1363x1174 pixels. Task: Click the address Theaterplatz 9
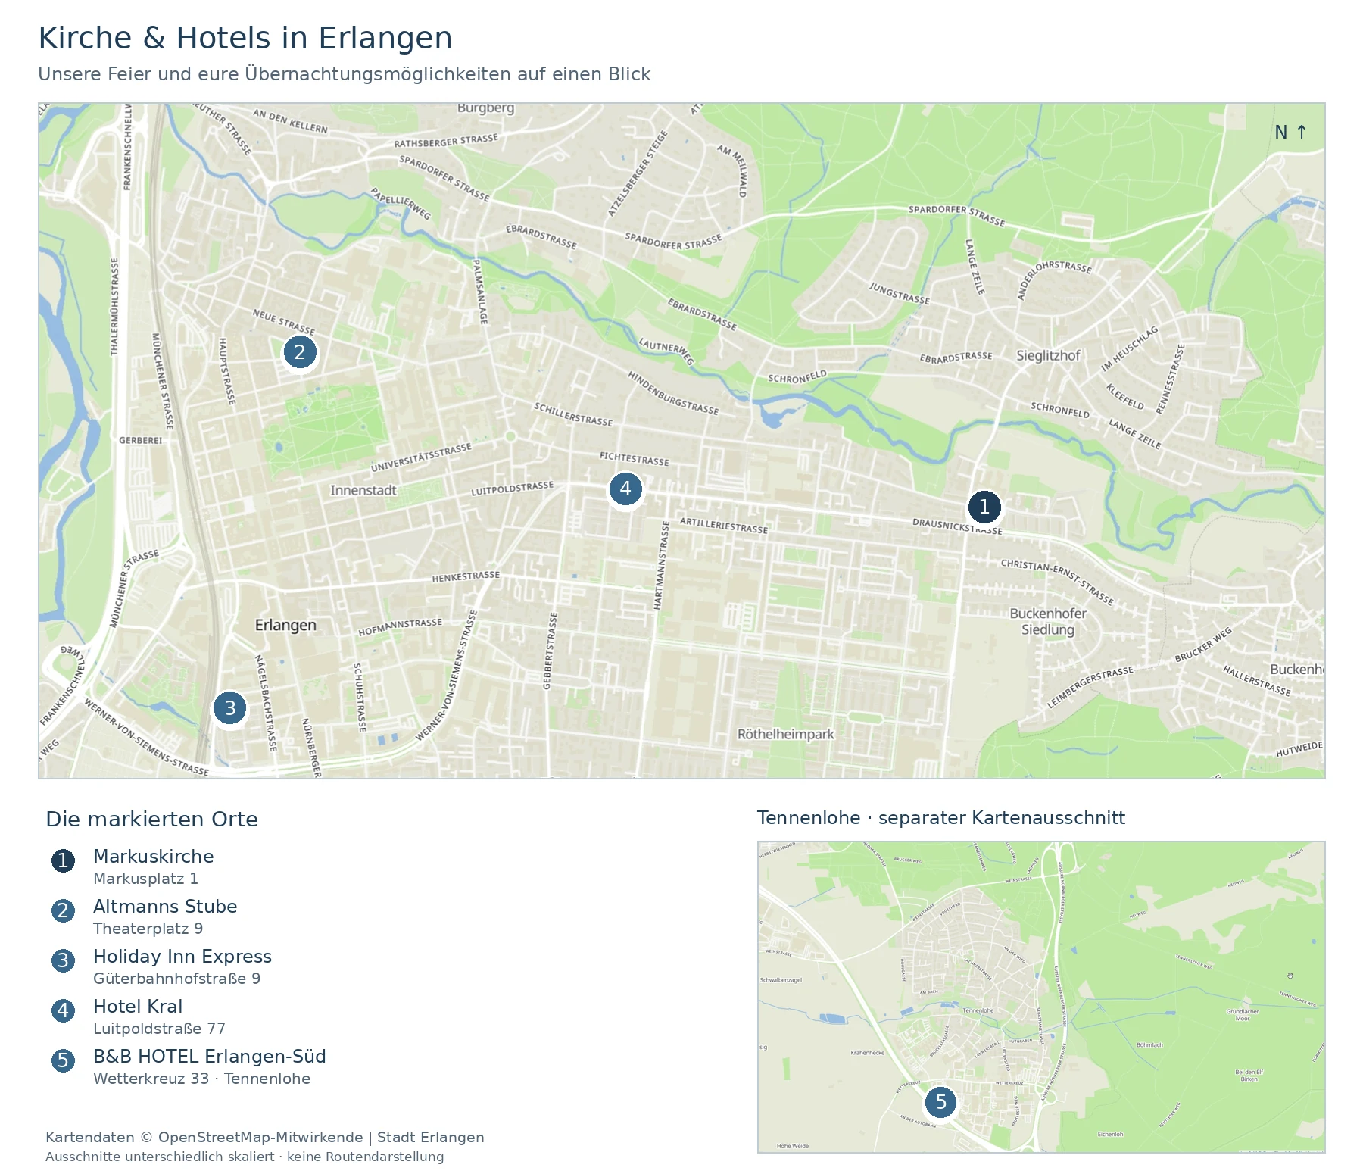click(x=148, y=929)
